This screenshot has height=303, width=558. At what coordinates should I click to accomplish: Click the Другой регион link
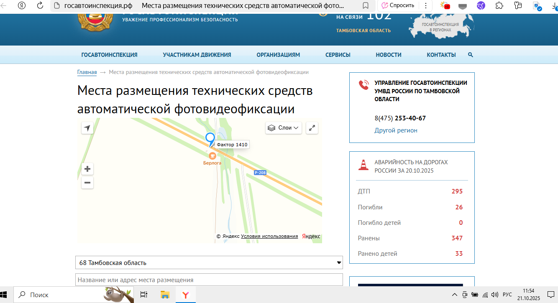coord(396,130)
